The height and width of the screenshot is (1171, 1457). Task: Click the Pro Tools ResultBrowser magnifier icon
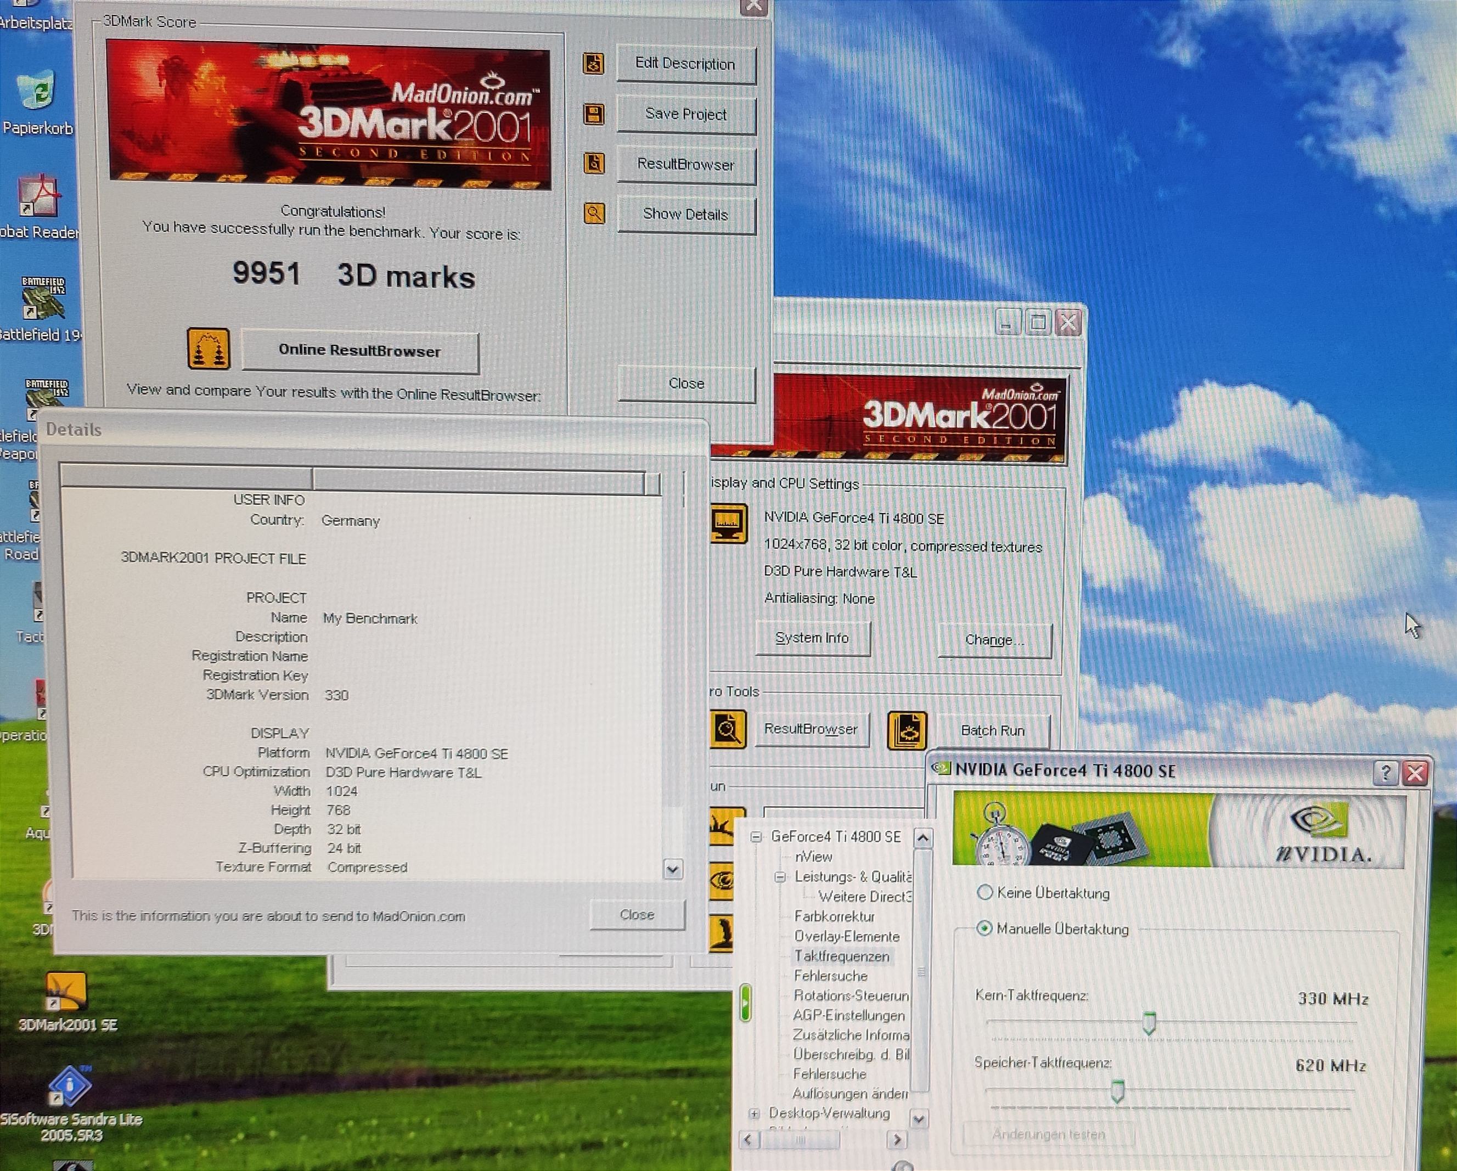point(728,729)
